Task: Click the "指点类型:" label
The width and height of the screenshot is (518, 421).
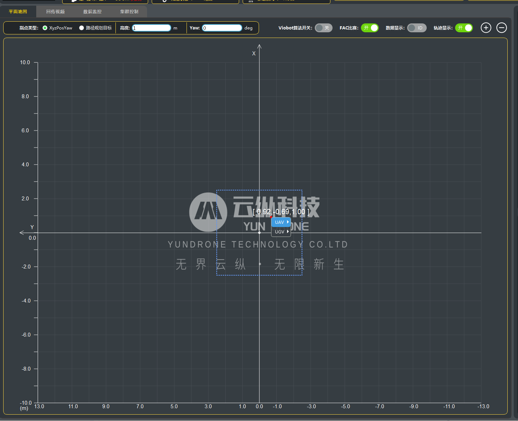Action: click(x=29, y=28)
